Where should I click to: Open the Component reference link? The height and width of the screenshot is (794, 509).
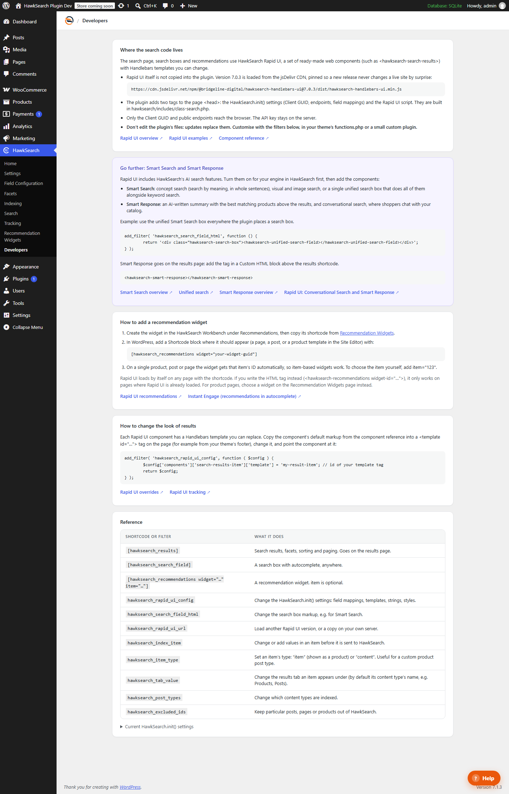pos(244,138)
